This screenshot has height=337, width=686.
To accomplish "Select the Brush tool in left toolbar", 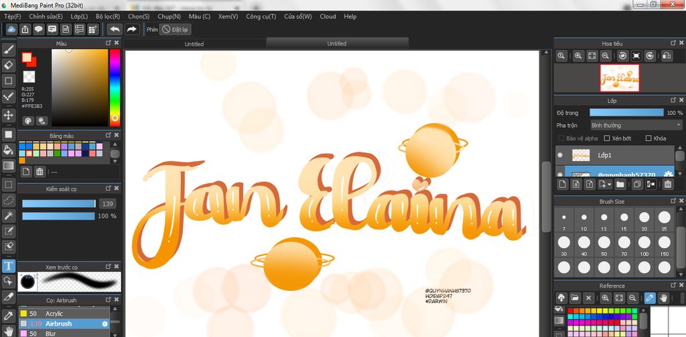I will (8, 49).
